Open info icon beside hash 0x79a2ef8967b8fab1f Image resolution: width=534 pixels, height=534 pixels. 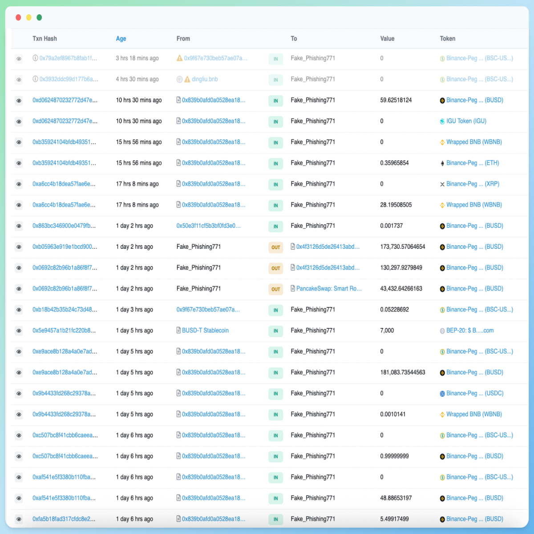click(35, 58)
